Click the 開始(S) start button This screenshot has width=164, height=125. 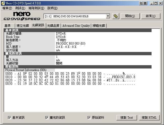pyautogui.click(x=130, y=16)
